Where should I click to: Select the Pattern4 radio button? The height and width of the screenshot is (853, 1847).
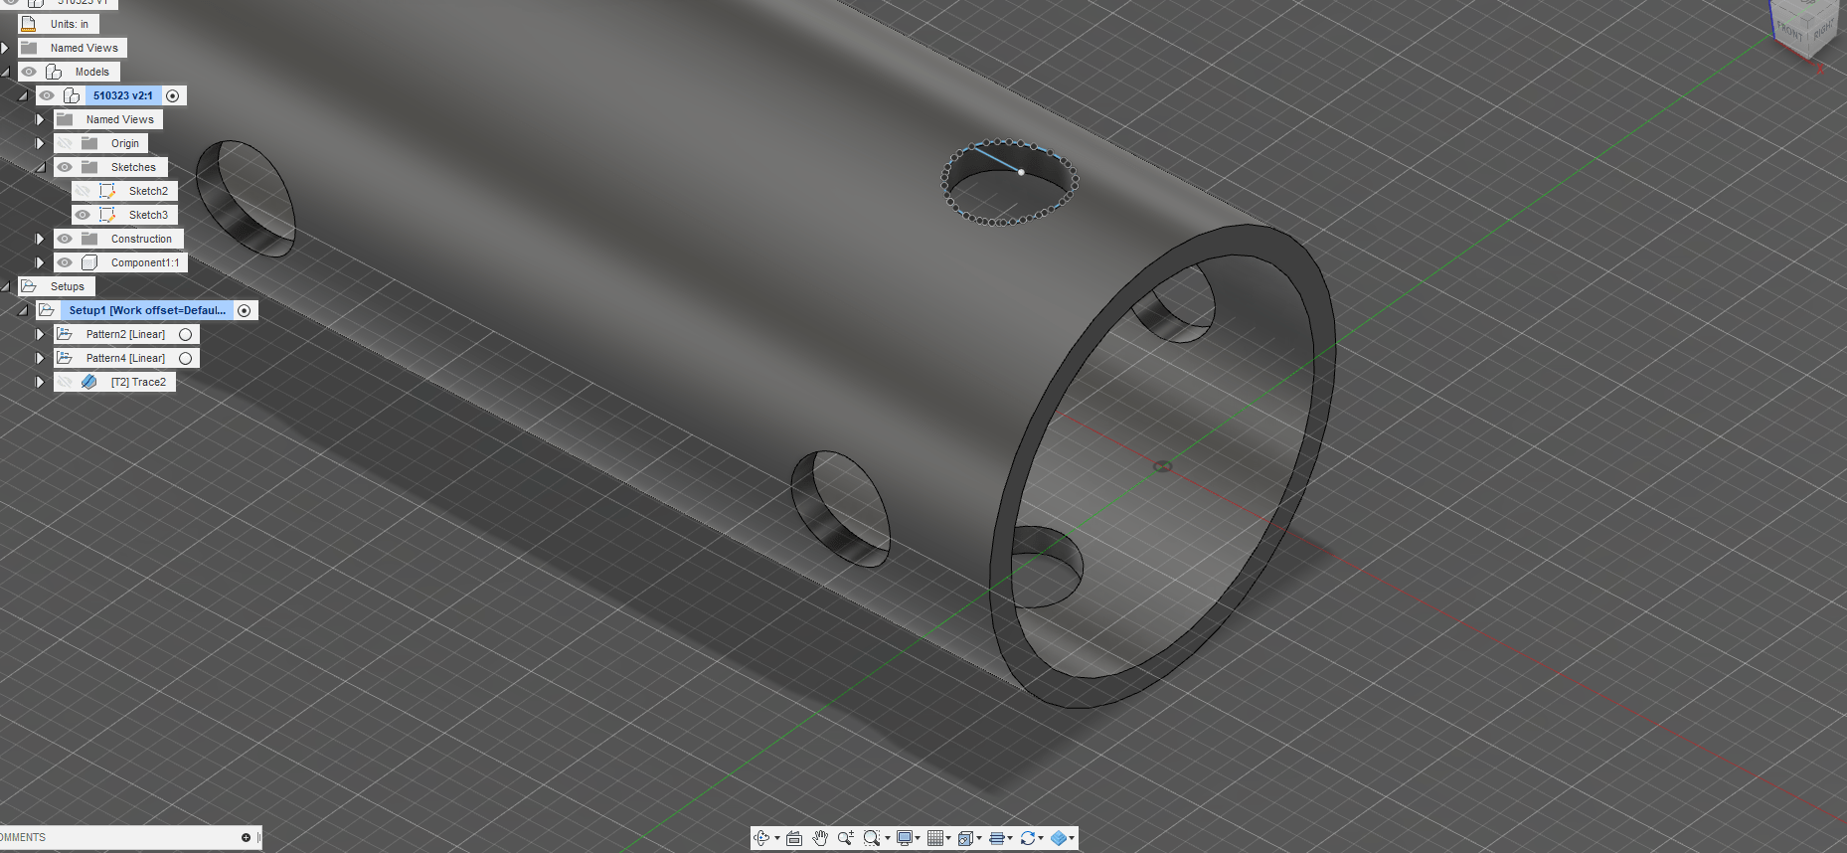(x=185, y=358)
